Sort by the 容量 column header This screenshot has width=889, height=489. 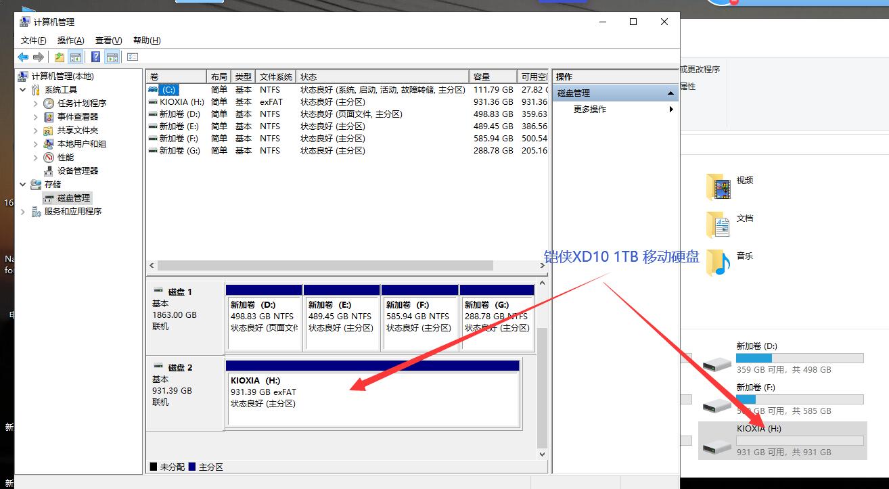[493, 77]
